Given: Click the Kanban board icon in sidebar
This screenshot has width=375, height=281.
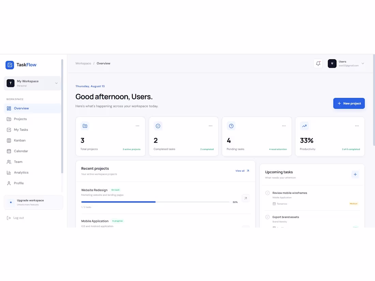Looking at the screenshot, I should [9, 140].
